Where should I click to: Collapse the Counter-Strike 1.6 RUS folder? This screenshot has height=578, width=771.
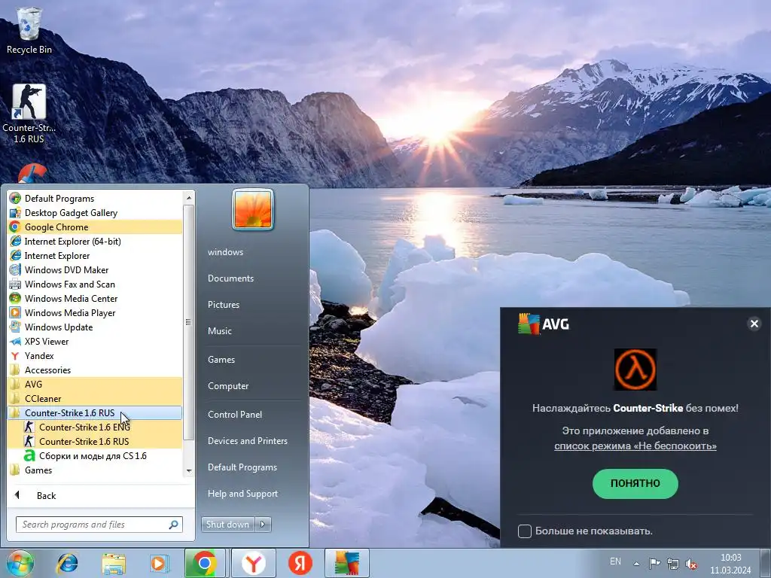click(96, 412)
